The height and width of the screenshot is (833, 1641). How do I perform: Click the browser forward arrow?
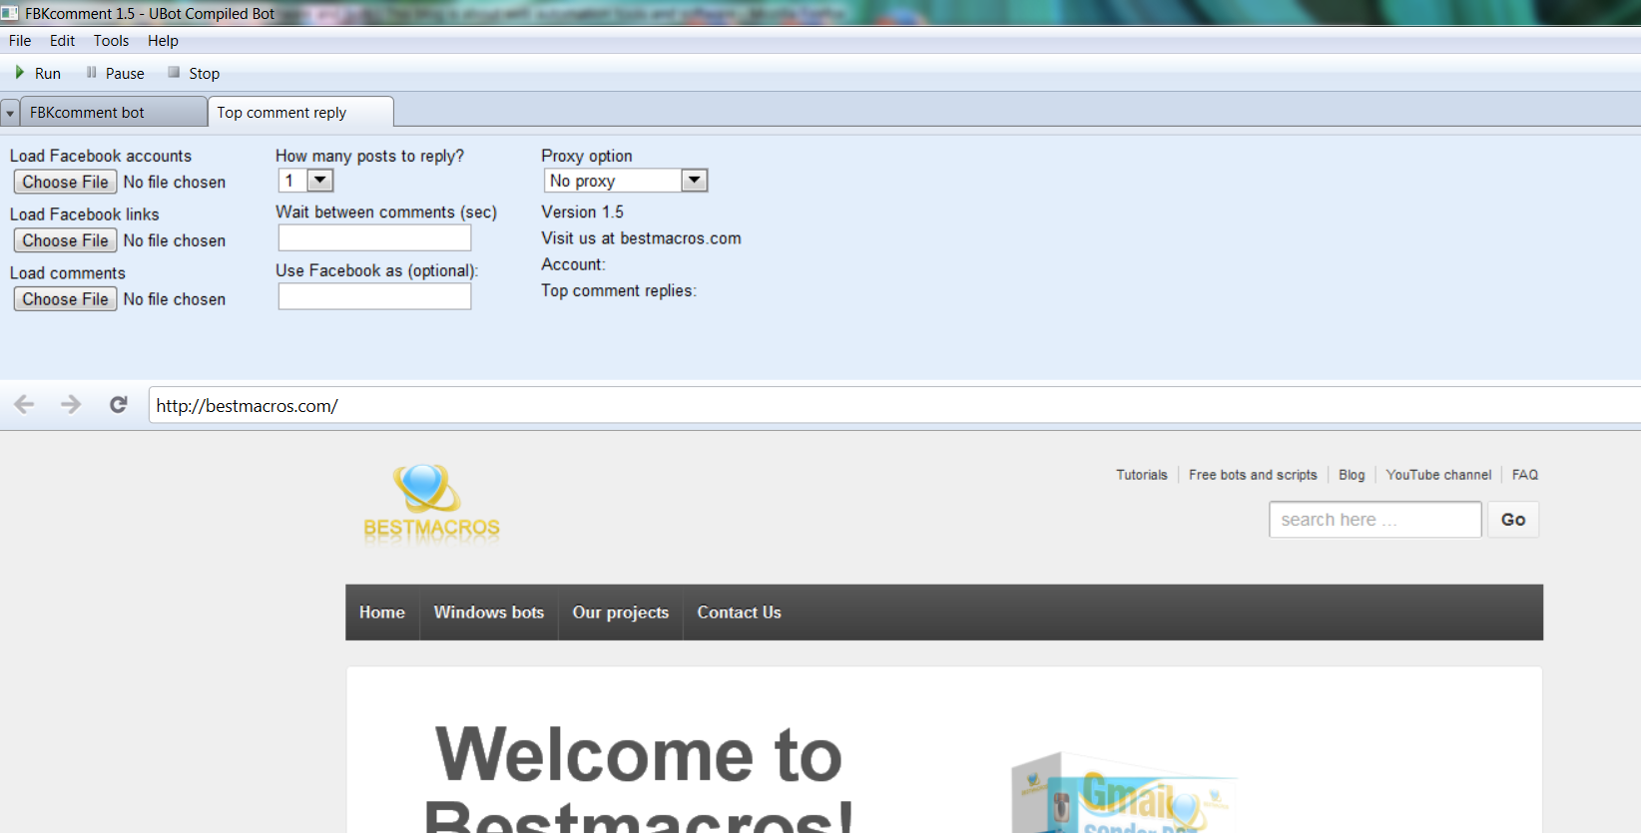click(71, 404)
